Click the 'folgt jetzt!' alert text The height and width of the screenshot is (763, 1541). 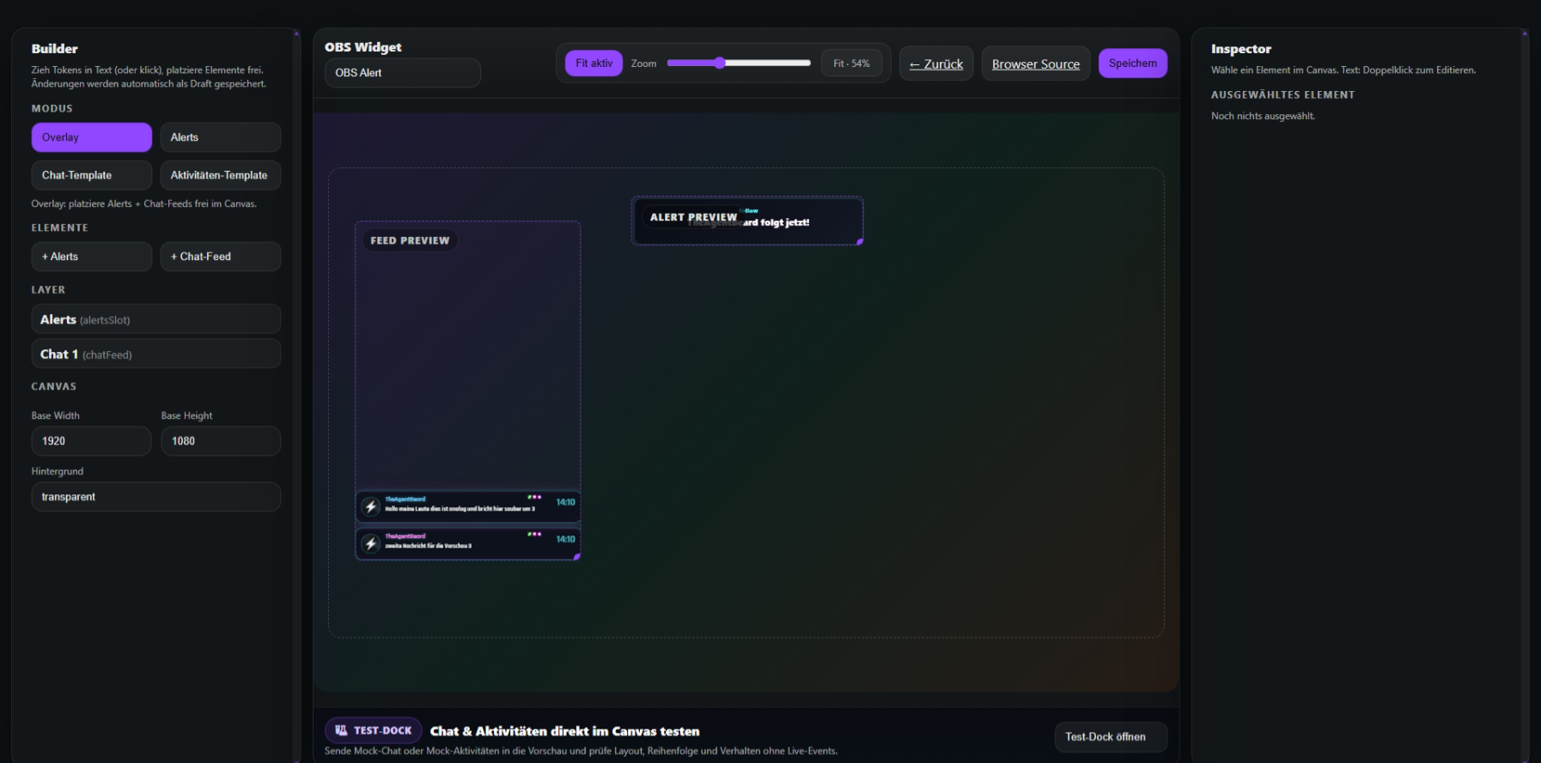click(x=784, y=223)
